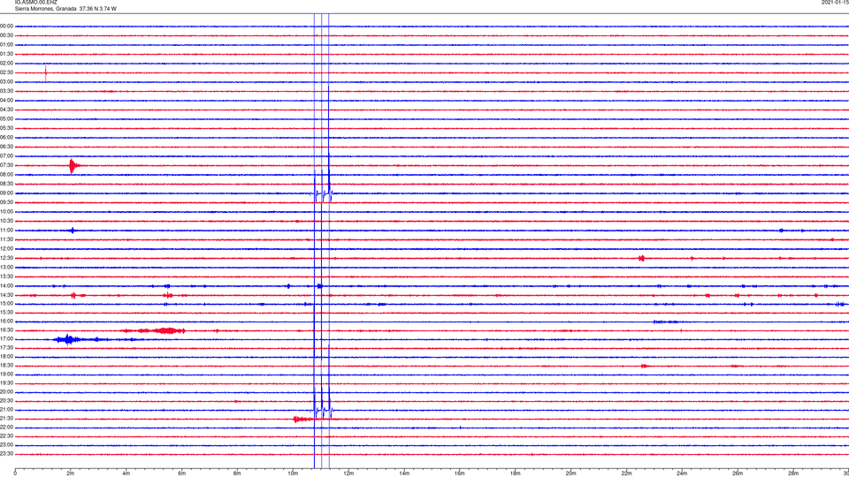849x477 pixels.
Task: Select the 04:00 trace time label
Action: coord(6,101)
